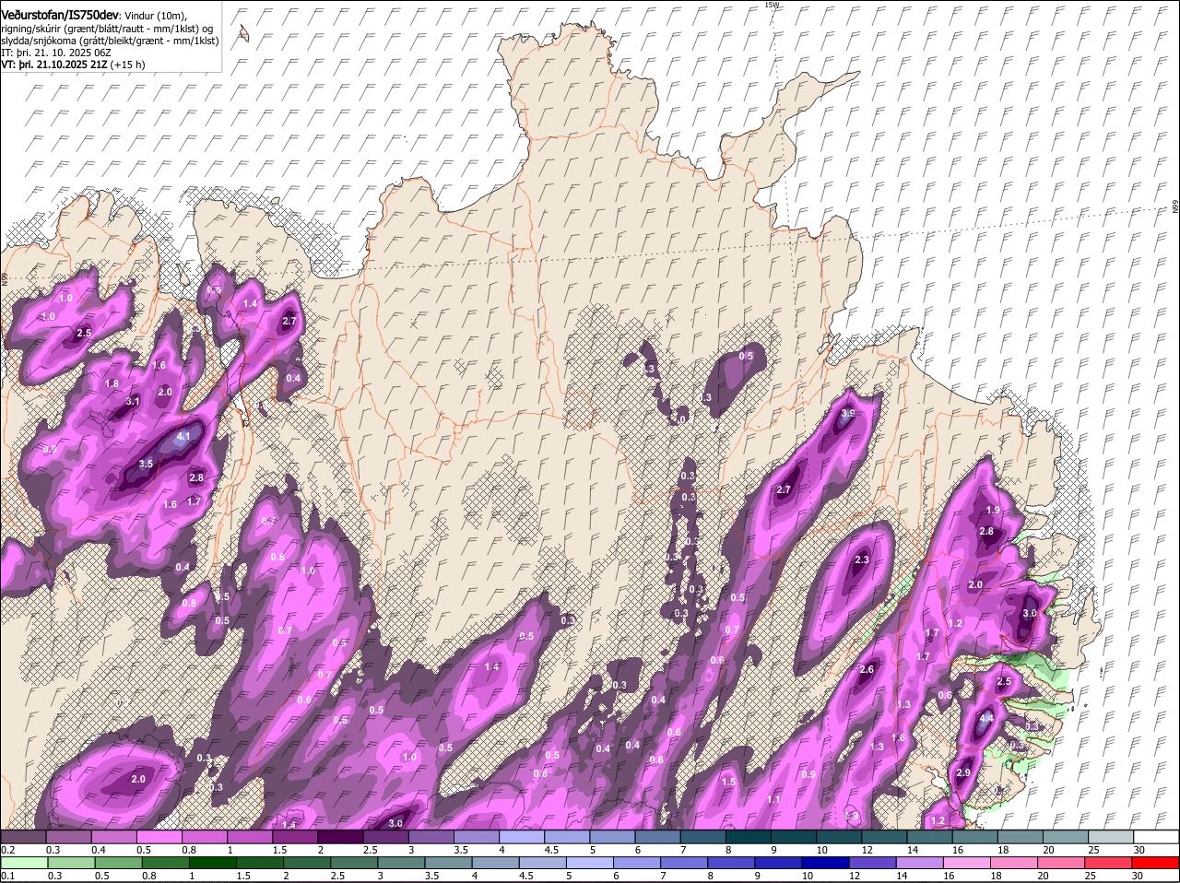Select the 'rigning/skúrir' legend description line
Screen dimensions: 1180x883
click(107, 29)
